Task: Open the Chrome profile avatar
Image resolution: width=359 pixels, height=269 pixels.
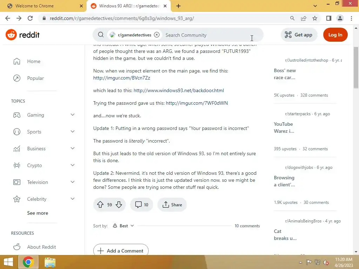Action: coord(340,18)
